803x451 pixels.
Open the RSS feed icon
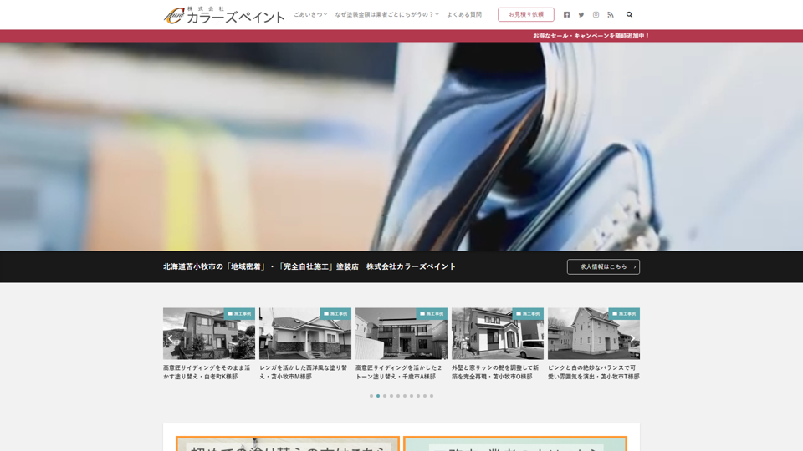coord(611,14)
